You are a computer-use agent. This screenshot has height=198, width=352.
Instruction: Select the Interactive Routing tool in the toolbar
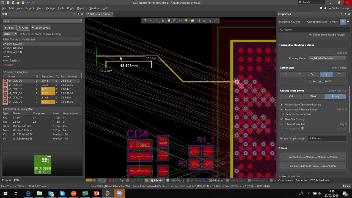[x=174, y=20]
